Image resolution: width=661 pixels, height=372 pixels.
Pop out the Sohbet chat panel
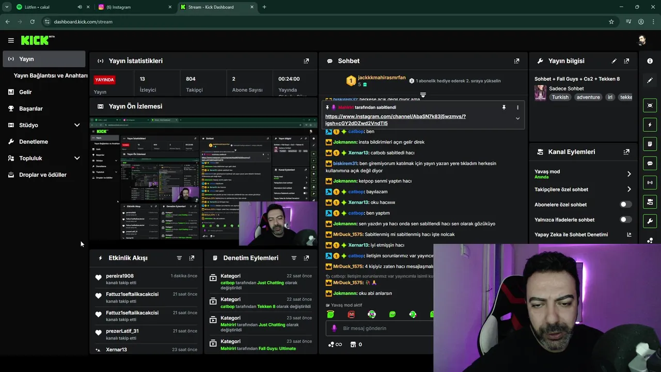point(516,61)
